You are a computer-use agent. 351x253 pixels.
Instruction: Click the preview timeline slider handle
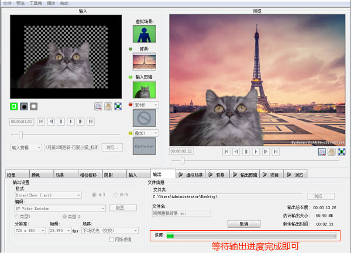(183, 160)
